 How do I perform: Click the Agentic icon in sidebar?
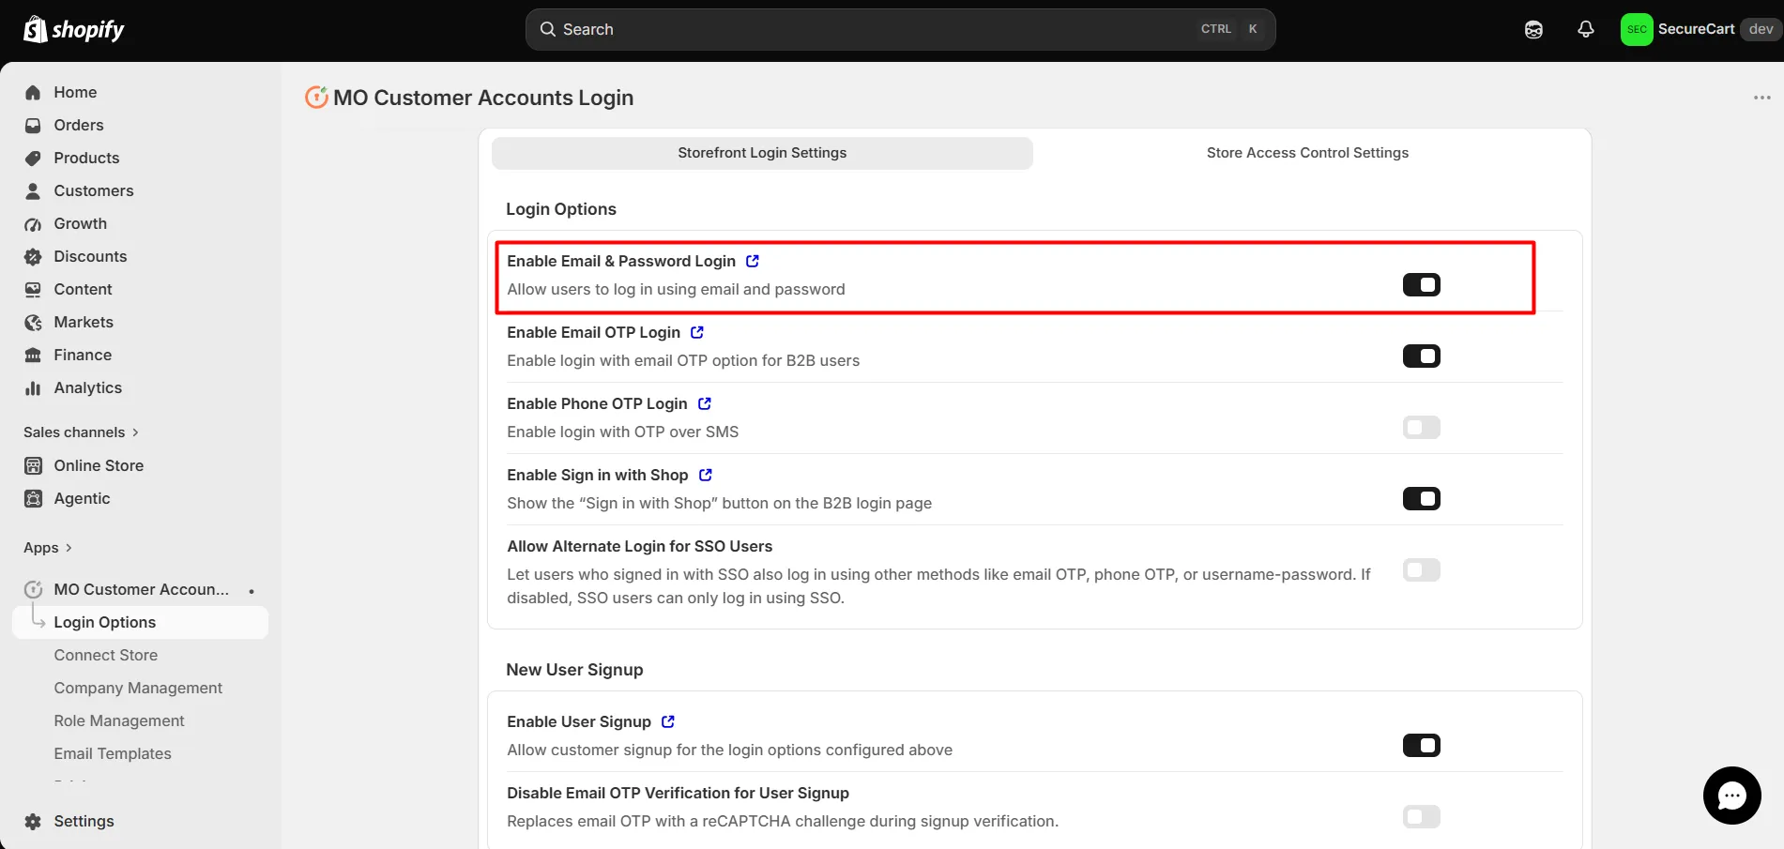(33, 498)
